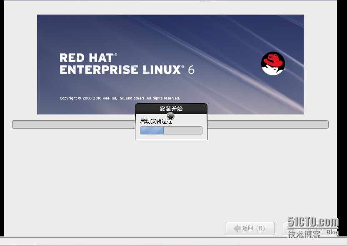The width and height of the screenshot is (347, 246).
Task: Click the RED HAT ENTERPRISE LINUX 6 title
Action: 127,64
